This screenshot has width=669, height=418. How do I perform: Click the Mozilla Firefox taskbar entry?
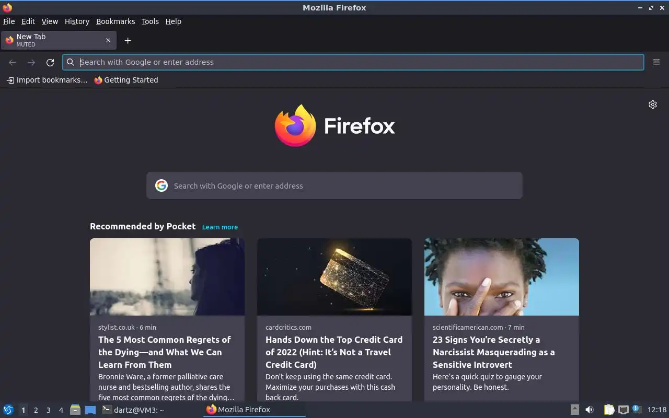tap(254, 410)
